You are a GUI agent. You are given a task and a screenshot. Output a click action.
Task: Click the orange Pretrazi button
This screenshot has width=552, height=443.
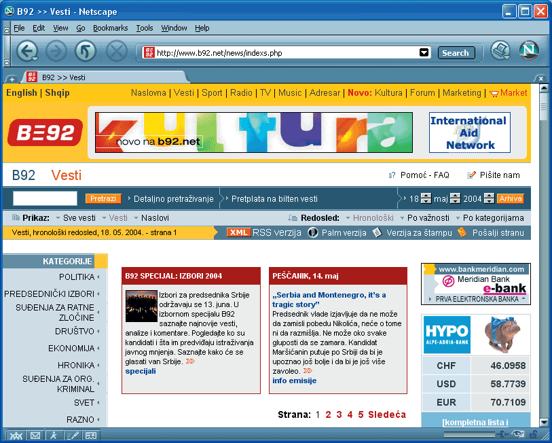(103, 198)
